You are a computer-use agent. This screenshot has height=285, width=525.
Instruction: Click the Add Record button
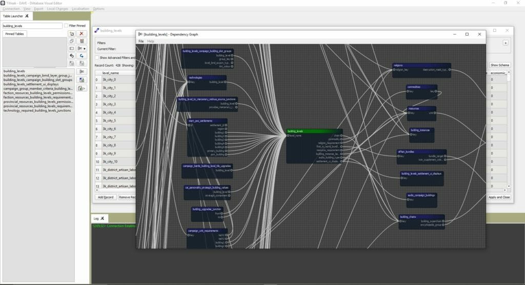[106, 197]
